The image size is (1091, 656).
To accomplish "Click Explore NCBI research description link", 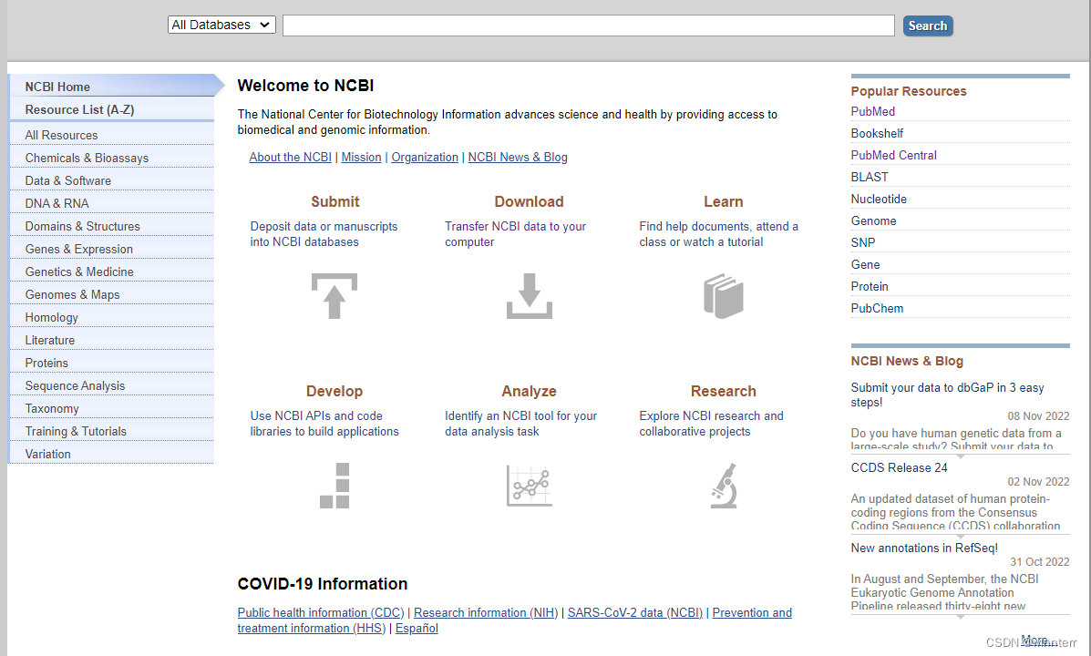I will tap(711, 424).
